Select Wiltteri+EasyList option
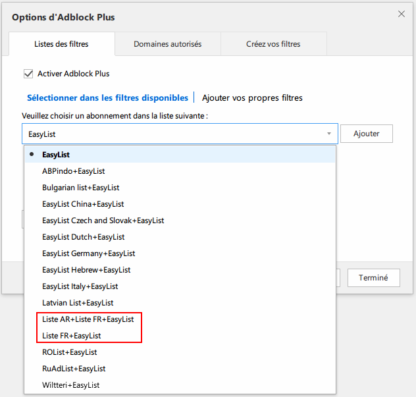416x397 pixels. pos(180,384)
